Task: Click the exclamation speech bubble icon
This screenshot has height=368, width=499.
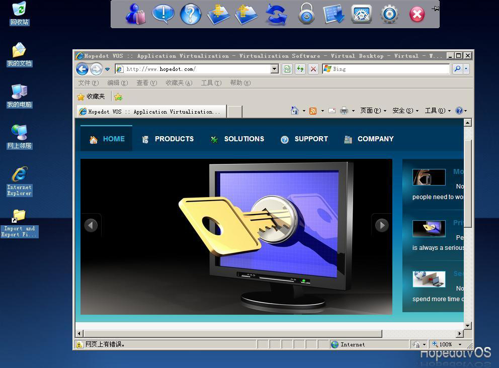Action: 163,14
